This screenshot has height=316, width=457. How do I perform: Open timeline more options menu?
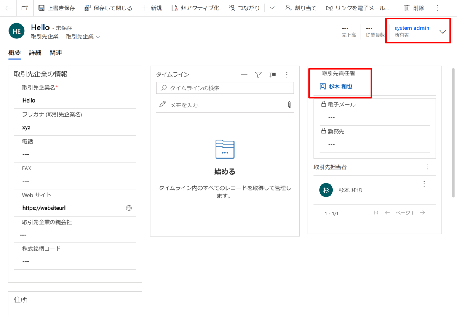287,75
